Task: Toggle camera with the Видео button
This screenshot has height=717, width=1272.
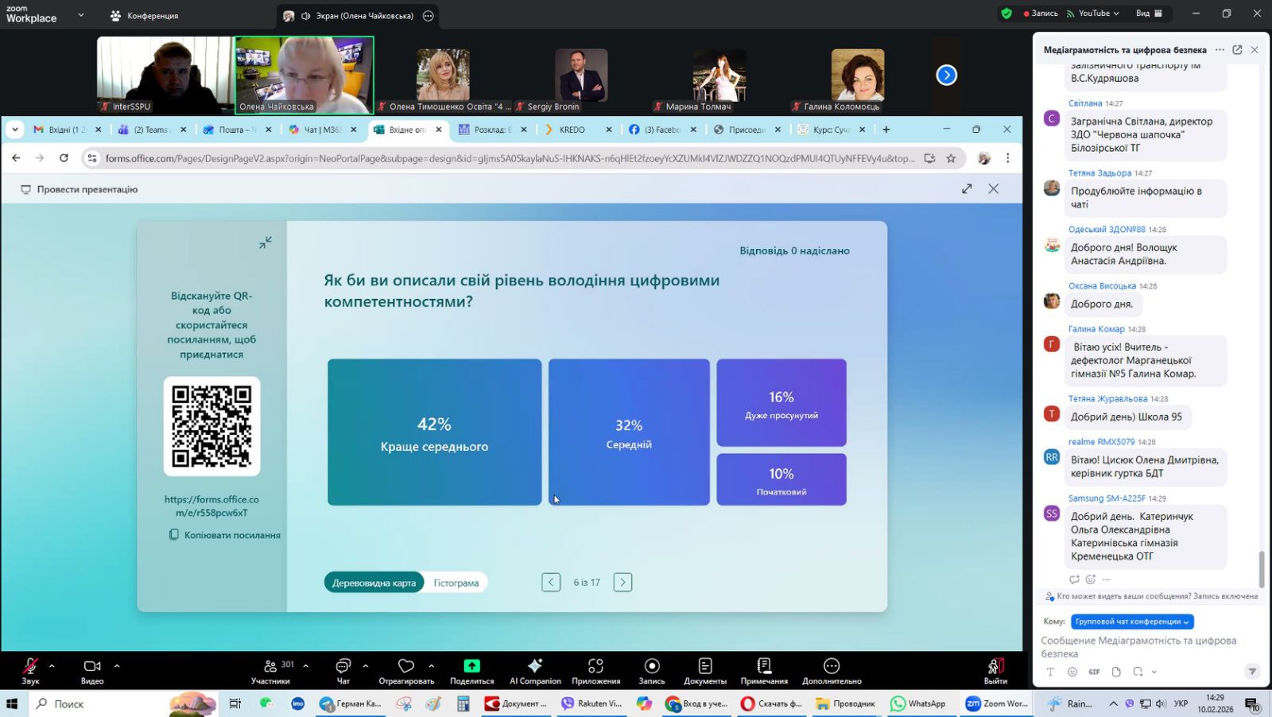Action: coord(92,666)
